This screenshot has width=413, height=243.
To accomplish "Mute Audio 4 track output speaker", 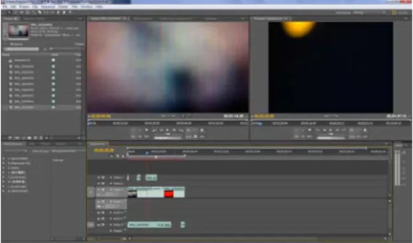I will tap(99, 225).
